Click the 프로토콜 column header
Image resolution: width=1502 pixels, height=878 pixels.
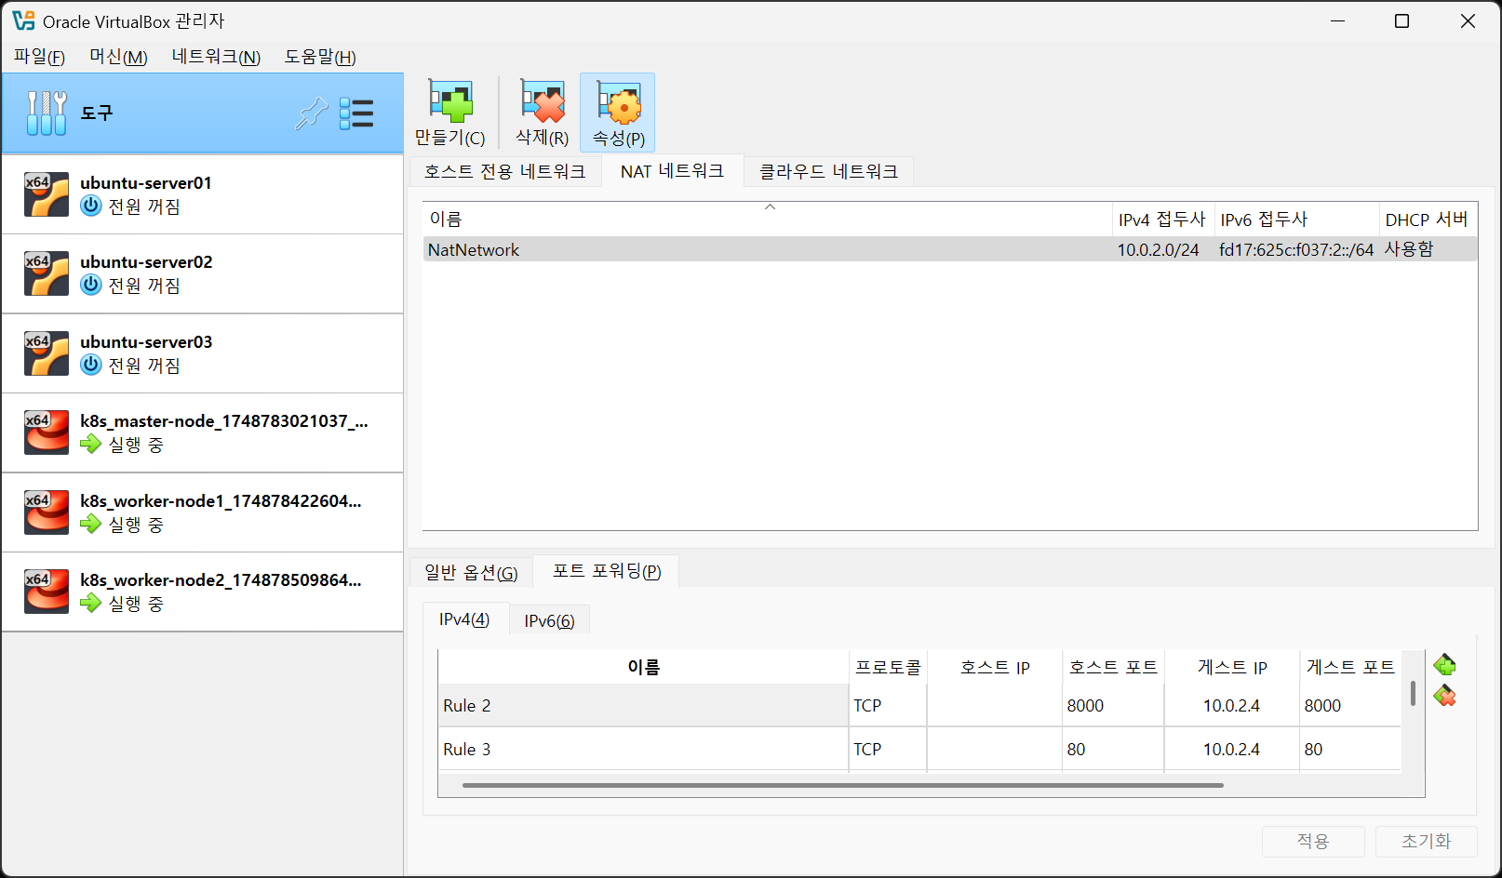click(x=888, y=667)
